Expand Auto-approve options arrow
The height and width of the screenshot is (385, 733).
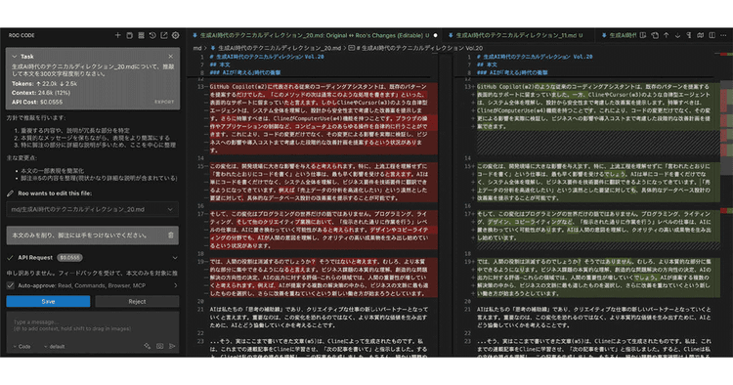[175, 285]
